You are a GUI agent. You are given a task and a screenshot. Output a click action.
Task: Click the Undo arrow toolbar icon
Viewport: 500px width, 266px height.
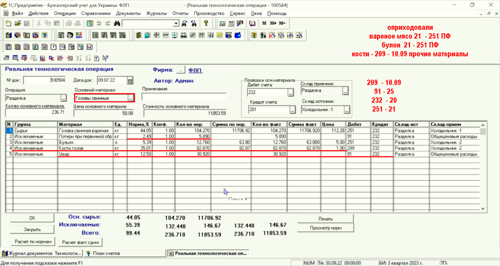[x=99, y=23]
